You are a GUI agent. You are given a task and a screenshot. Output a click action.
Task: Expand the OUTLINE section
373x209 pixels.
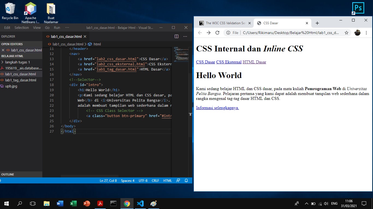(8, 174)
